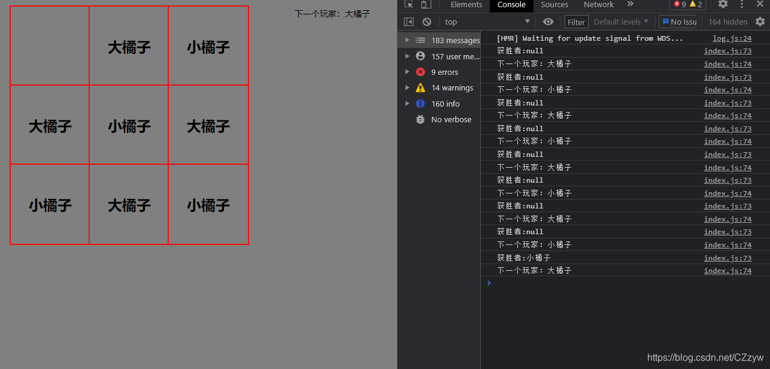Click inside the console Filter box
This screenshot has width=770, height=369.
(x=575, y=21)
